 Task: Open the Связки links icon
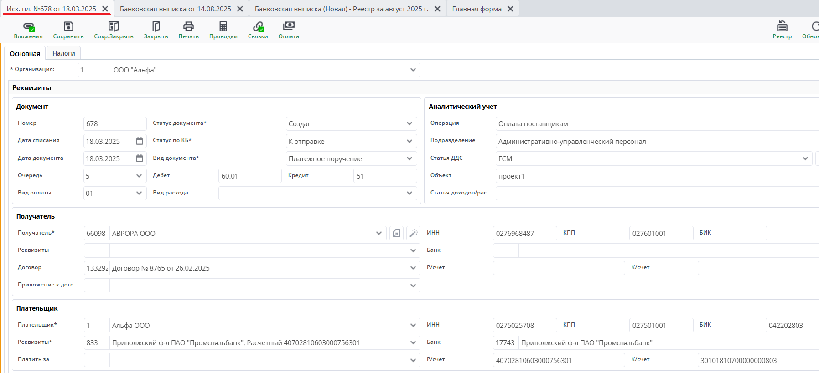click(258, 27)
